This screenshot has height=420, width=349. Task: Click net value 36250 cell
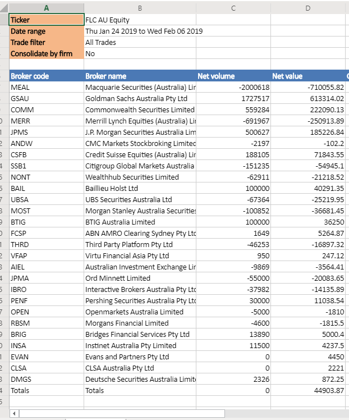tap(308, 222)
